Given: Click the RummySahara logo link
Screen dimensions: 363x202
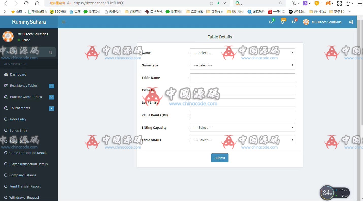Looking at the screenshot, I should coord(29,22).
